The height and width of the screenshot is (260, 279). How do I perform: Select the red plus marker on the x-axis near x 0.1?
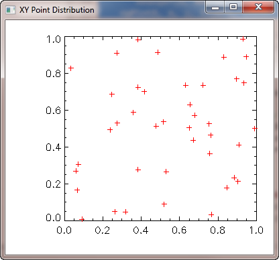pyautogui.click(x=82, y=219)
